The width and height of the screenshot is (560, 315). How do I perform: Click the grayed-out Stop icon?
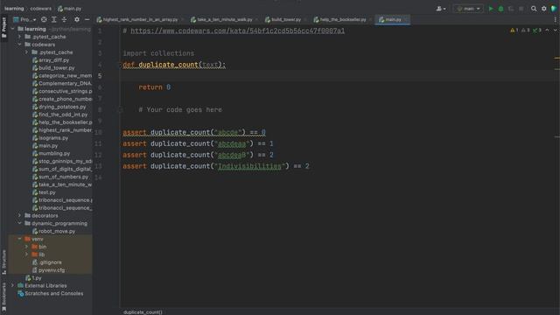pyautogui.click(x=521, y=9)
